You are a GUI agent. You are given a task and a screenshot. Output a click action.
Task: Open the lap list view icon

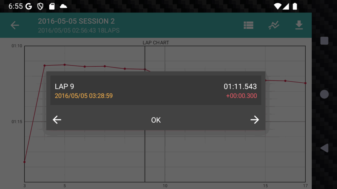248,25
